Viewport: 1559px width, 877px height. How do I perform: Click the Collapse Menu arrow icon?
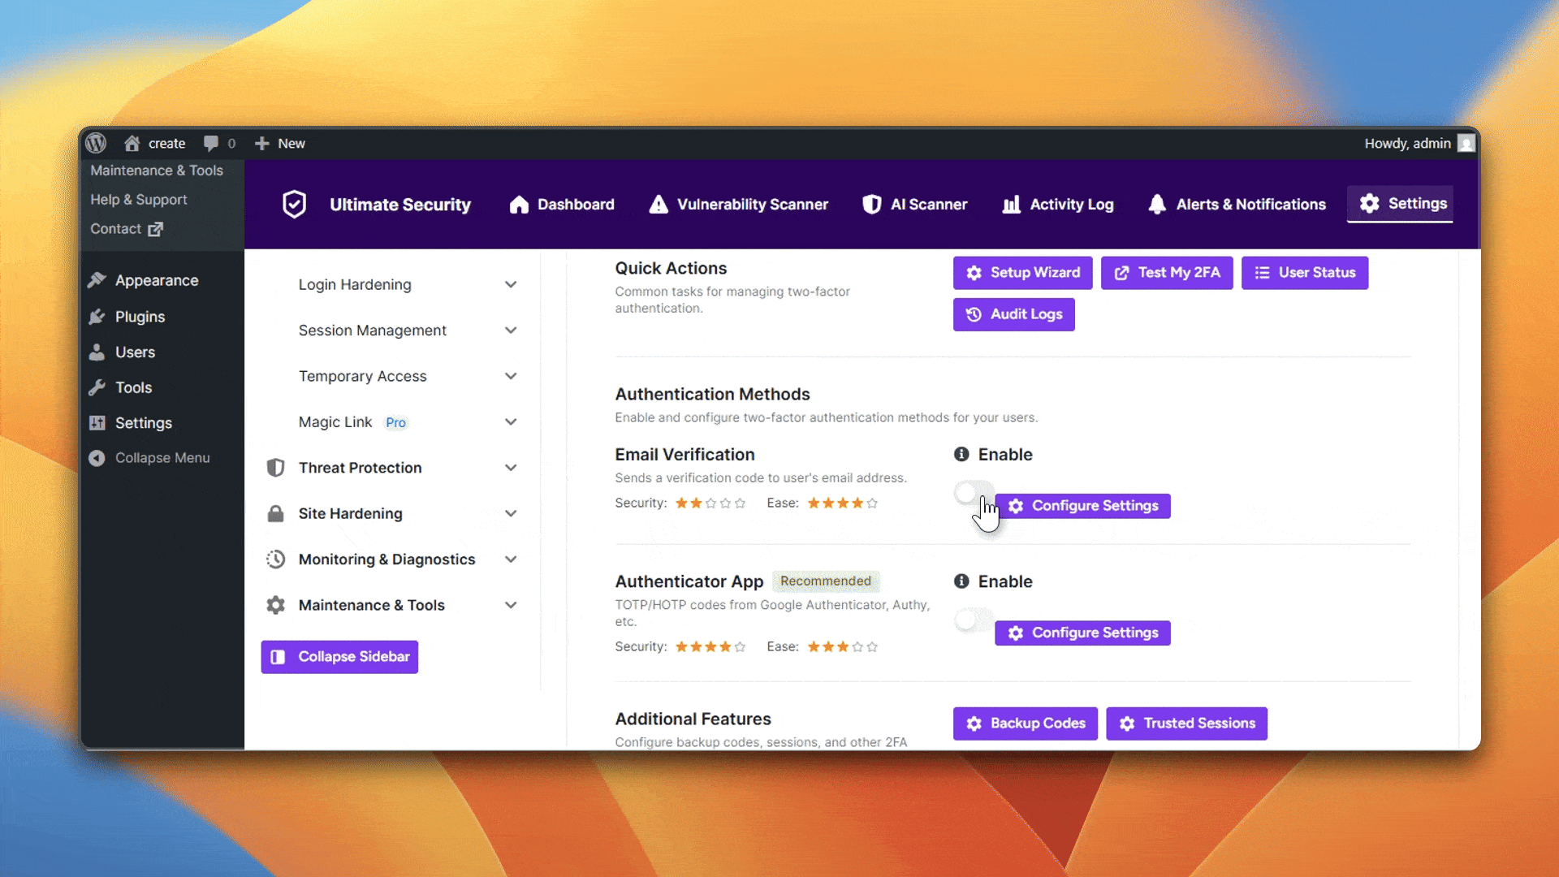coord(97,458)
